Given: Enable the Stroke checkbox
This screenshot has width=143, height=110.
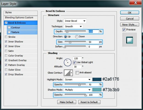Looking at the screenshot, I should click(6, 37).
